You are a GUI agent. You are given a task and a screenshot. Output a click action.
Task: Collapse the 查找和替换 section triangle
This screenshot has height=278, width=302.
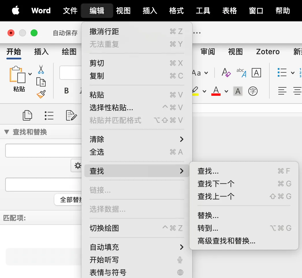[7, 132]
